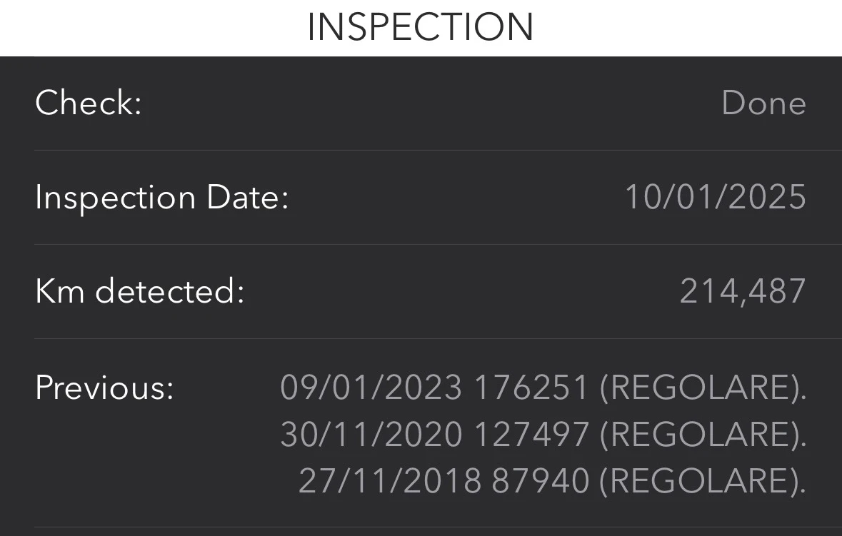Select the Km detected: label

point(139,292)
